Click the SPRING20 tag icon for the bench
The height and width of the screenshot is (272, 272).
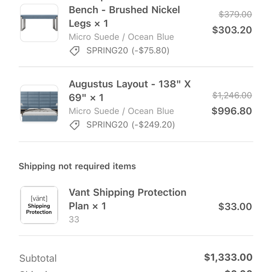coord(75,51)
